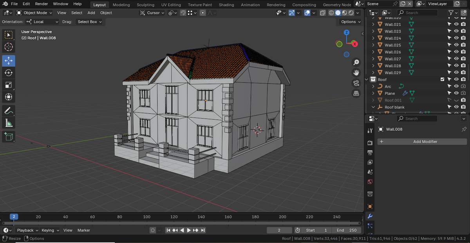Jump to the timeline end frame
The image size is (470, 243).
click(203, 230)
